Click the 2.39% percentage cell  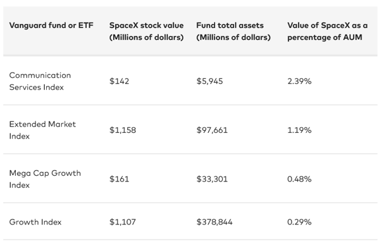[x=299, y=81]
